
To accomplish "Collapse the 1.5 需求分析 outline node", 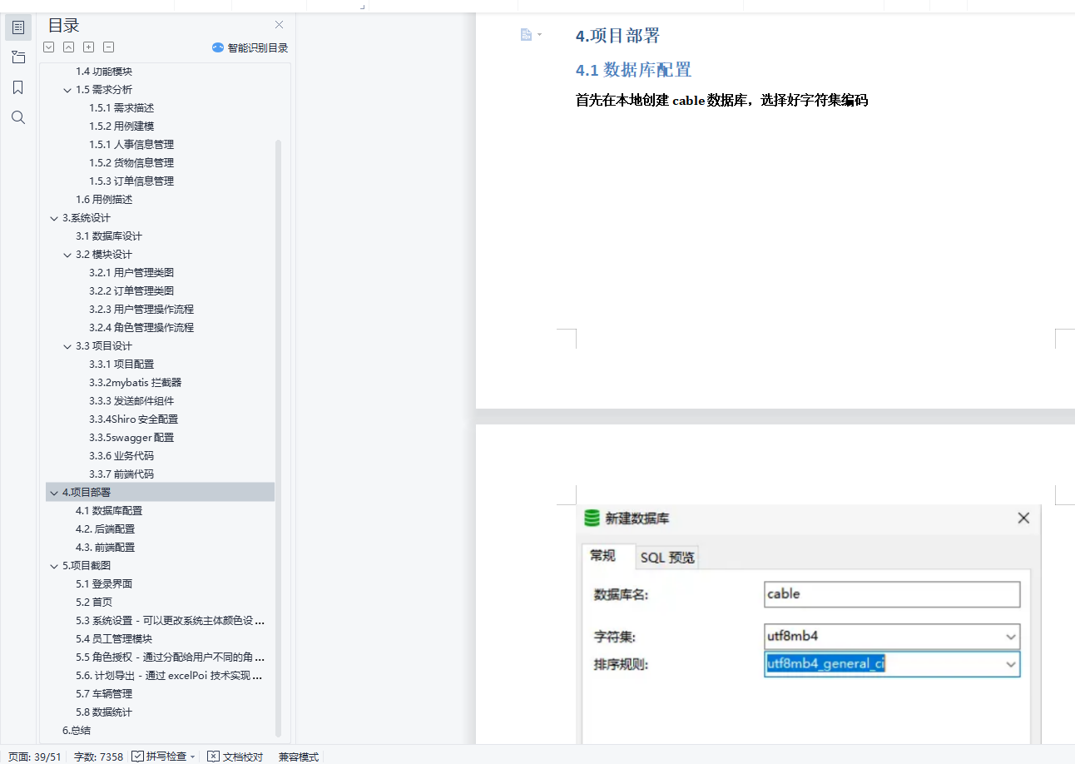I will tap(67, 90).
